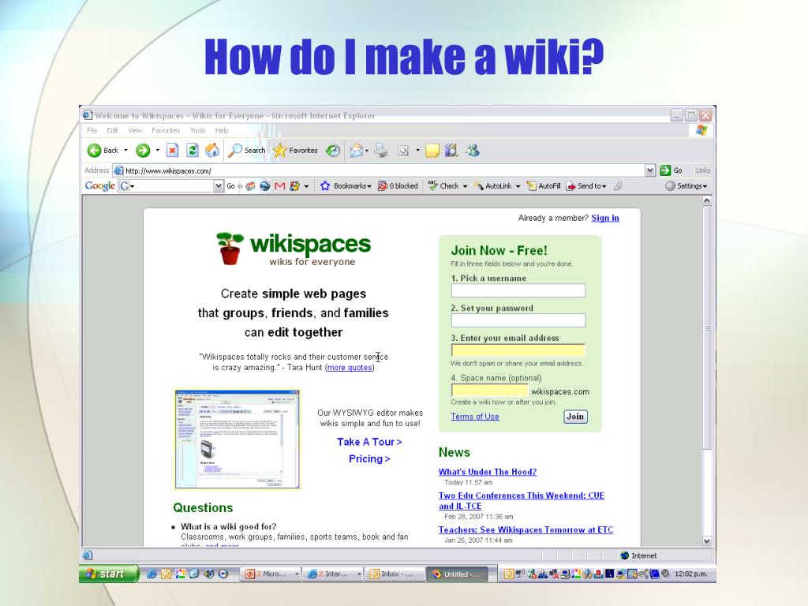This screenshot has width=808, height=606.
Task: Open the Back button history dropdown arrow
Action: pyautogui.click(x=125, y=151)
